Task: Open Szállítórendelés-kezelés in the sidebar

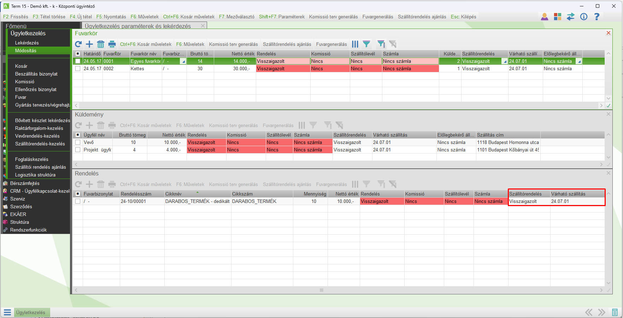Action: [x=40, y=144]
